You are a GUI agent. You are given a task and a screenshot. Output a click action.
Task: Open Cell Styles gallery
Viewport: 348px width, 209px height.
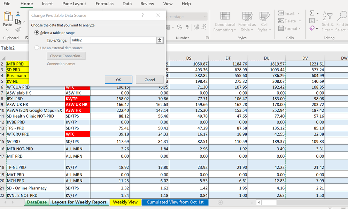click(264, 22)
